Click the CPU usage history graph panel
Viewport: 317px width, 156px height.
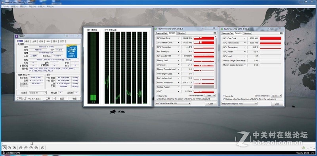[x=126, y=68]
